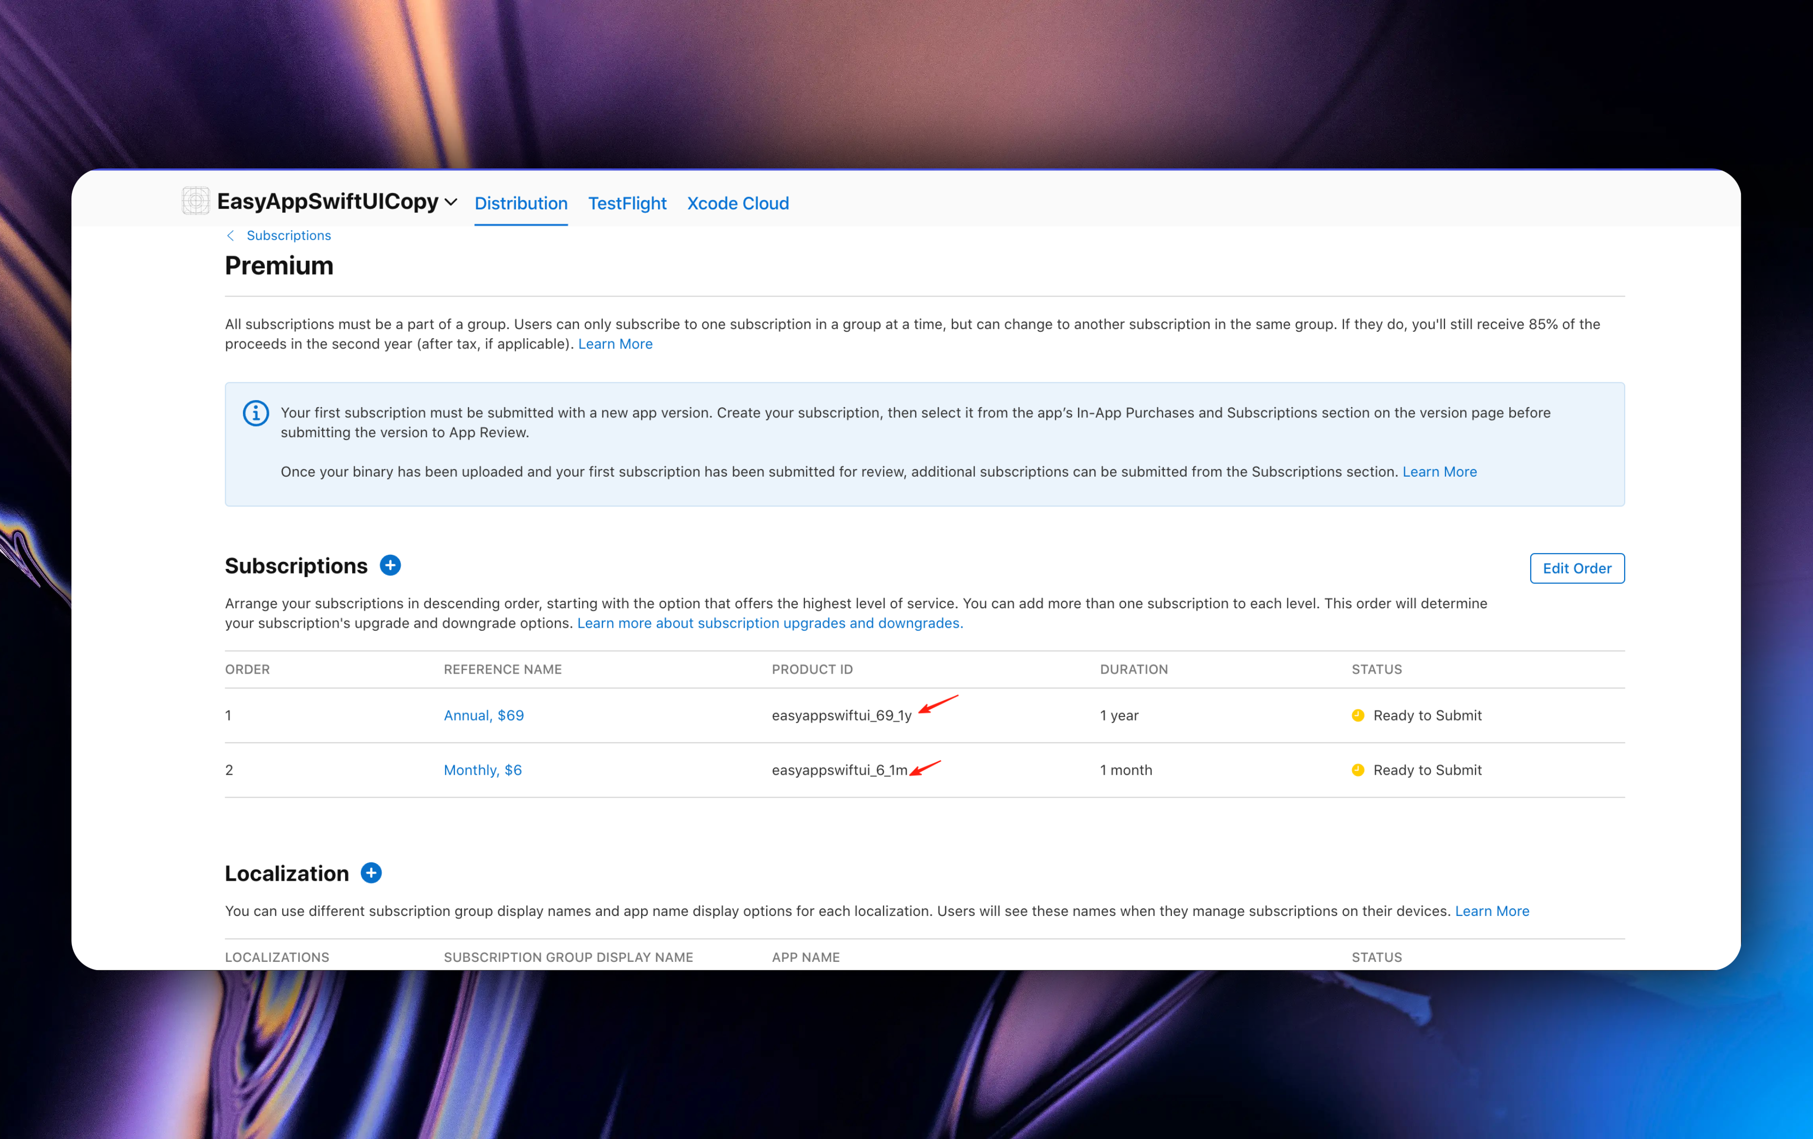The width and height of the screenshot is (1813, 1139).
Task: Open the TestFlight tab
Action: [626, 203]
